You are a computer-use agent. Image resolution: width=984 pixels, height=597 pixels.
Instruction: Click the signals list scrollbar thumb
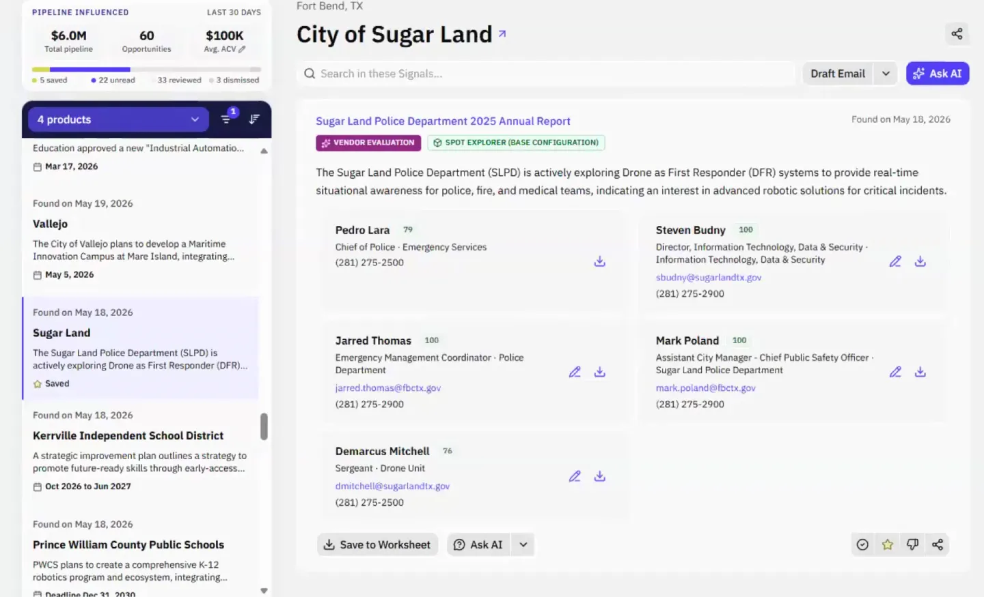pos(264,426)
